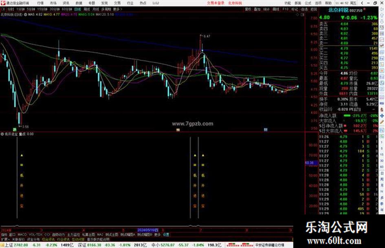
Task: Open the 资讯 menu
Action: tap(66, 3)
